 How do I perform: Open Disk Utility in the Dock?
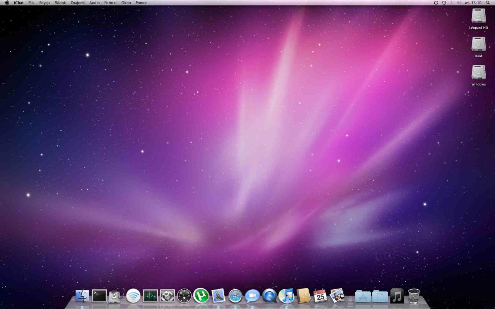tap(116, 296)
